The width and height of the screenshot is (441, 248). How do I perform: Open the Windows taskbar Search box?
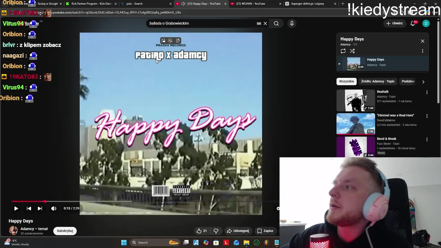[x=155, y=242]
